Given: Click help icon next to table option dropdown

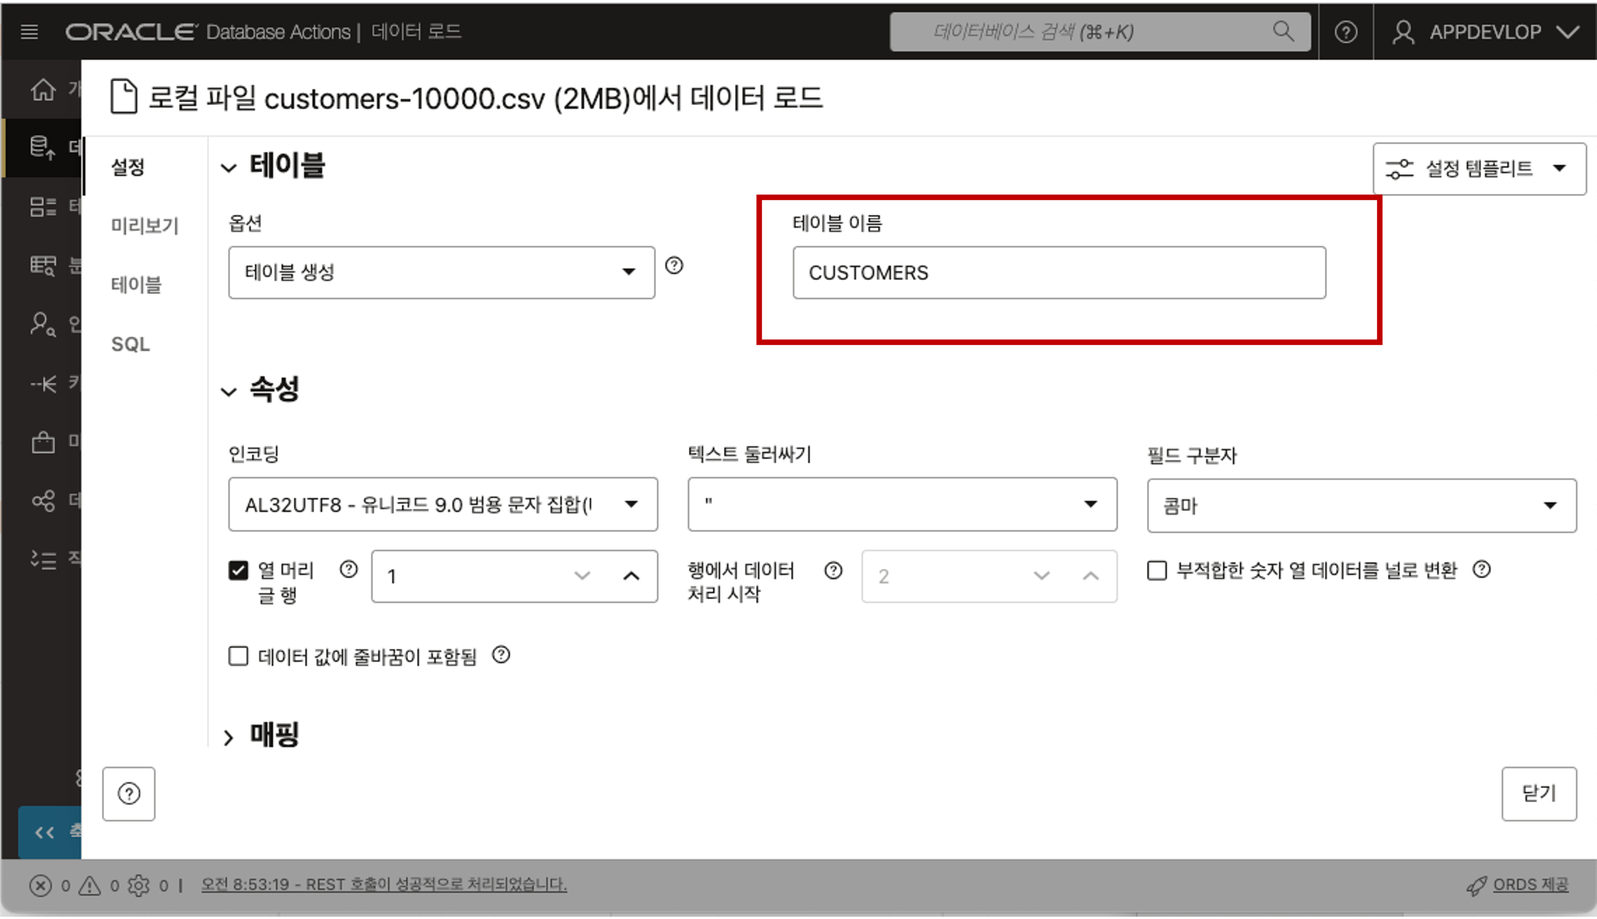Looking at the screenshot, I should pos(674,265).
